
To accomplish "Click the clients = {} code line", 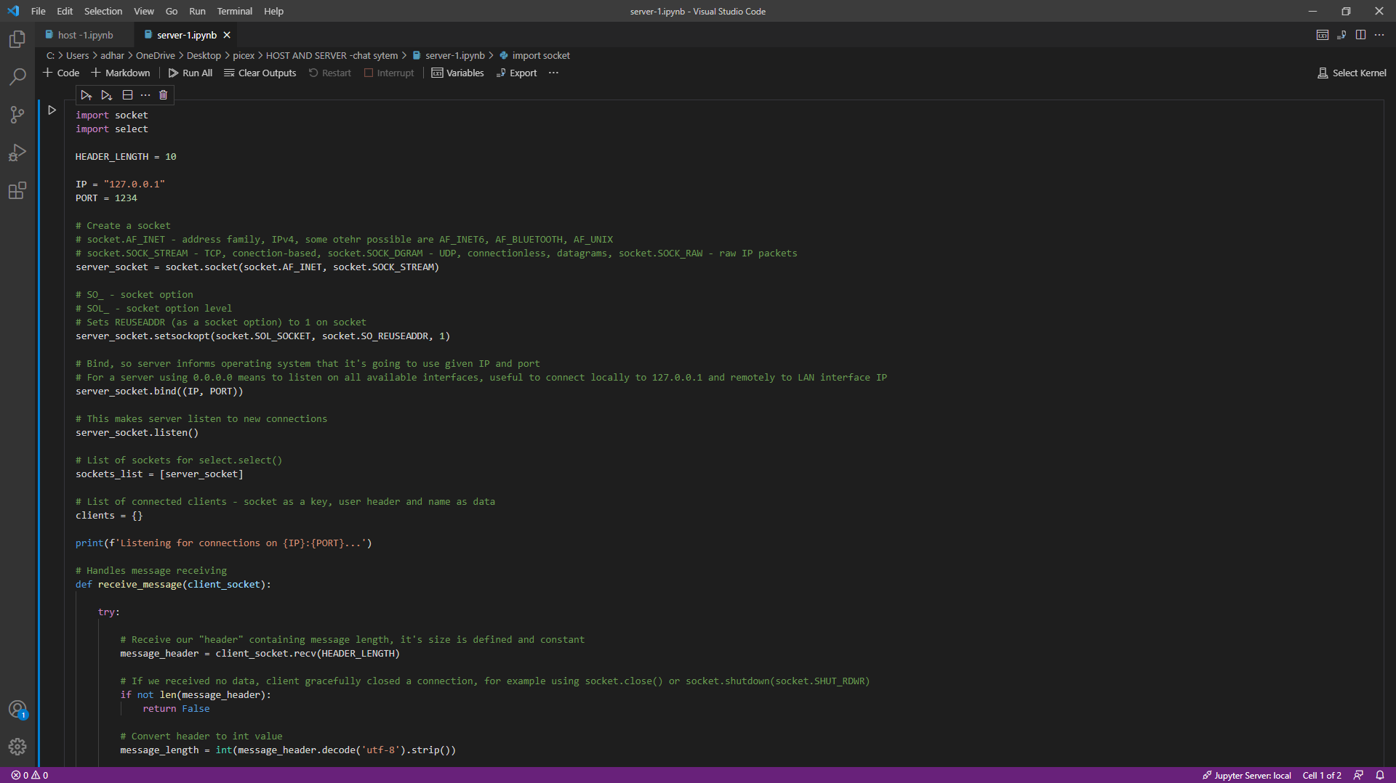I will point(109,516).
